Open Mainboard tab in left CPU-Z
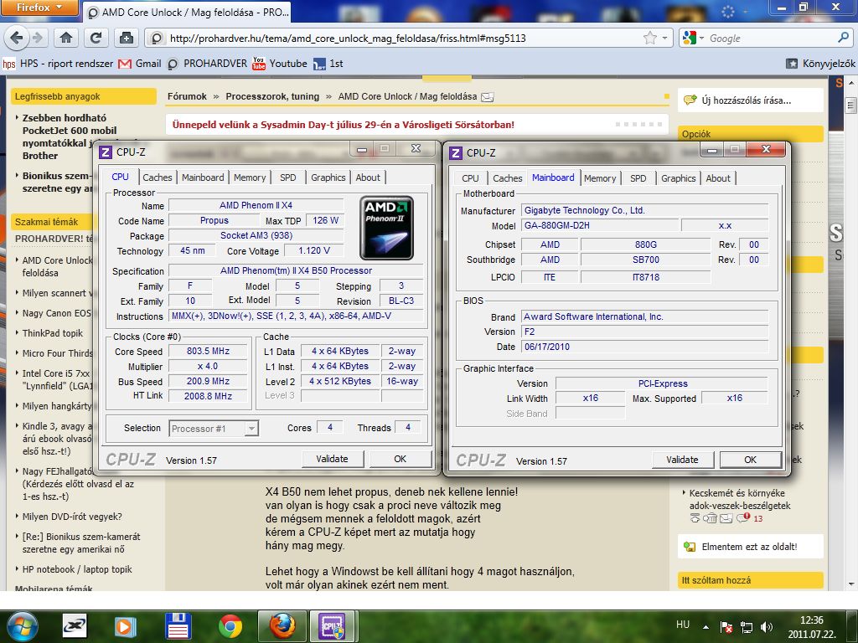The image size is (858, 643). point(203,177)
